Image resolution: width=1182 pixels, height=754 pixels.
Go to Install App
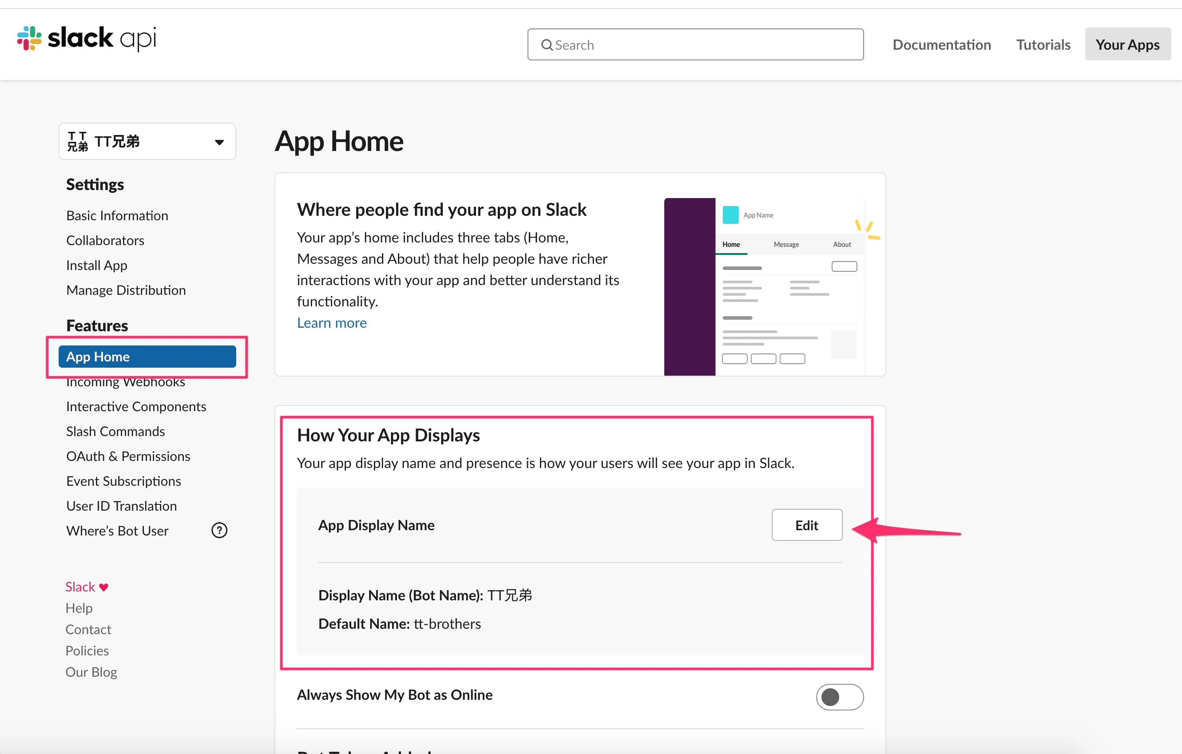pos(97,266)
